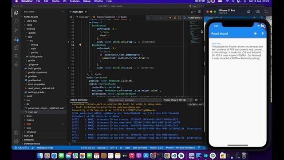Open Google Chrome from Dock
This screenshot has height=160, width=284.
click(167, 156)
